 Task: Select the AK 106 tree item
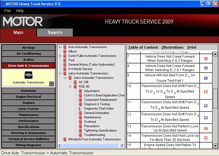83,82
